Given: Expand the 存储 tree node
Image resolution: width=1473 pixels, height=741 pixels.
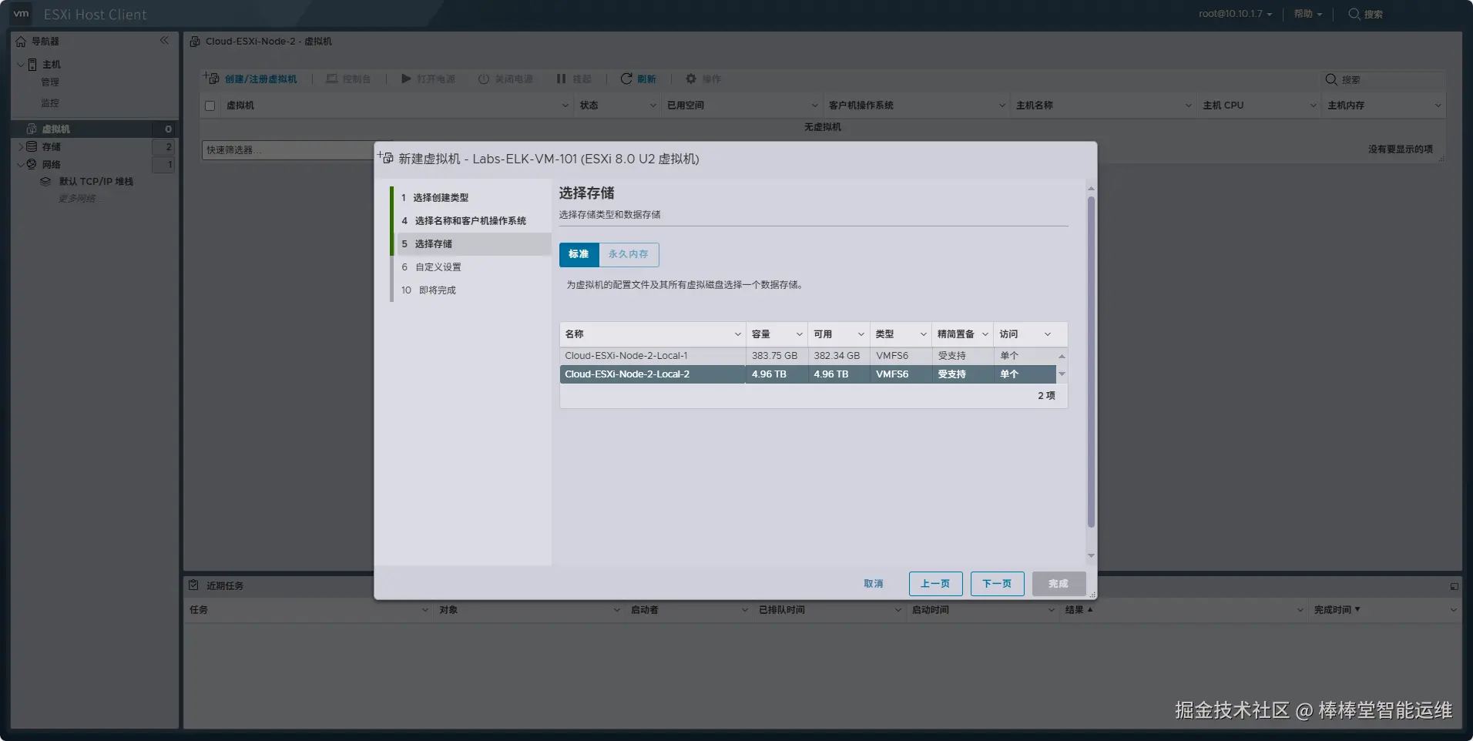Looking at the screenshot, I should tap(20, 146).
